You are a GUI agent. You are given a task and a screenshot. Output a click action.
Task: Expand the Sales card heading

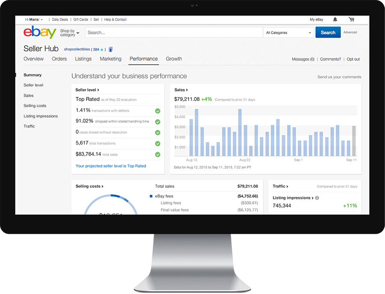(x=181, y=90)
